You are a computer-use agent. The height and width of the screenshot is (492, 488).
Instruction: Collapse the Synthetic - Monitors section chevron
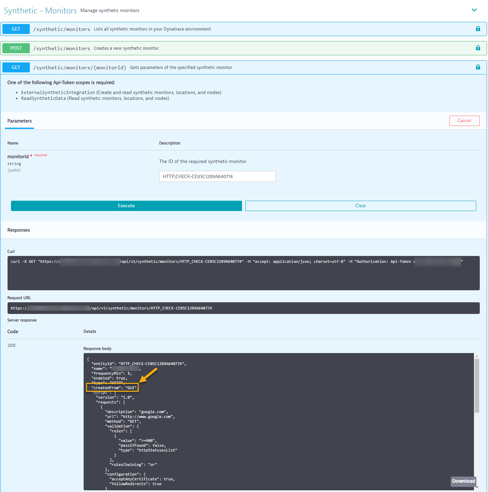click(474, 10)
